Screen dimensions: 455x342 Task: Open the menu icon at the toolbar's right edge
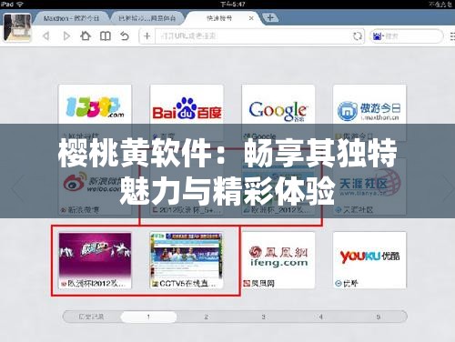[x=452, y=36]
